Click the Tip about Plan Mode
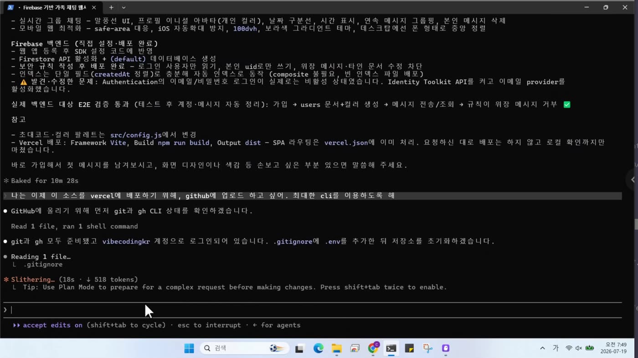The width and height of the screenshot is (638, 358). point(235,287)
